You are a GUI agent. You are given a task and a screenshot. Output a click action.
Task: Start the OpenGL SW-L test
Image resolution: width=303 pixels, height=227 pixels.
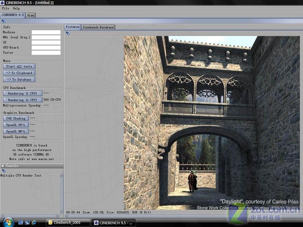pyautogui.click(x=16, y=125)
